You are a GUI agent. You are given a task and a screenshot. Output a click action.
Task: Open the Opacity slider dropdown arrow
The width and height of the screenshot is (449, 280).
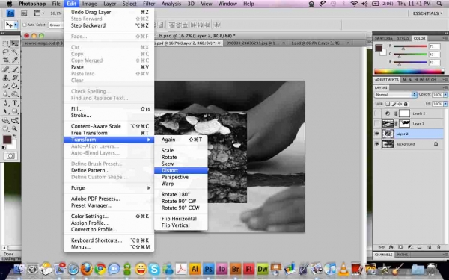[445, 95]
